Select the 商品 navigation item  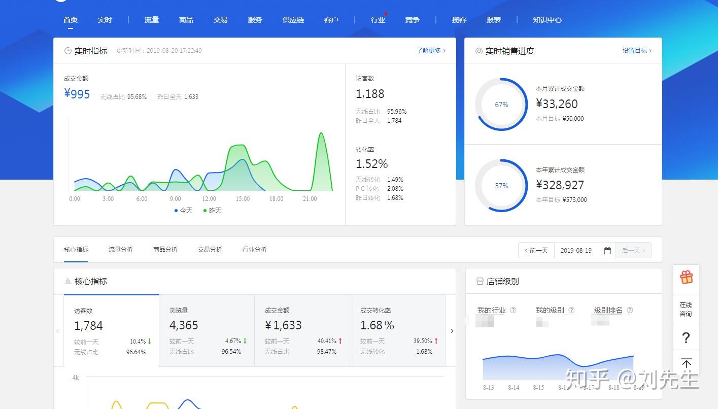(x=186, y=20)
